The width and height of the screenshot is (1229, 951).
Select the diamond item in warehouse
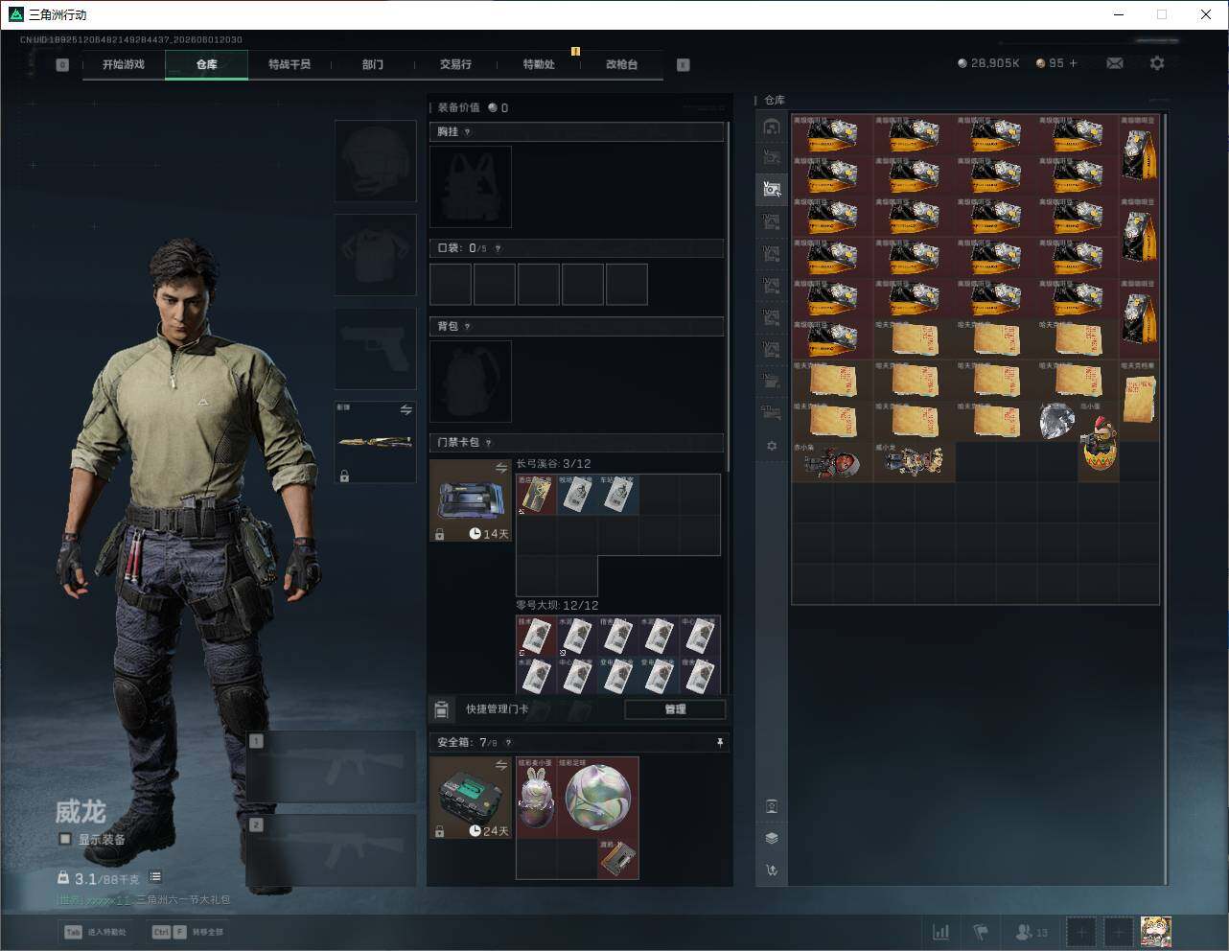(x=1057, y=422)
